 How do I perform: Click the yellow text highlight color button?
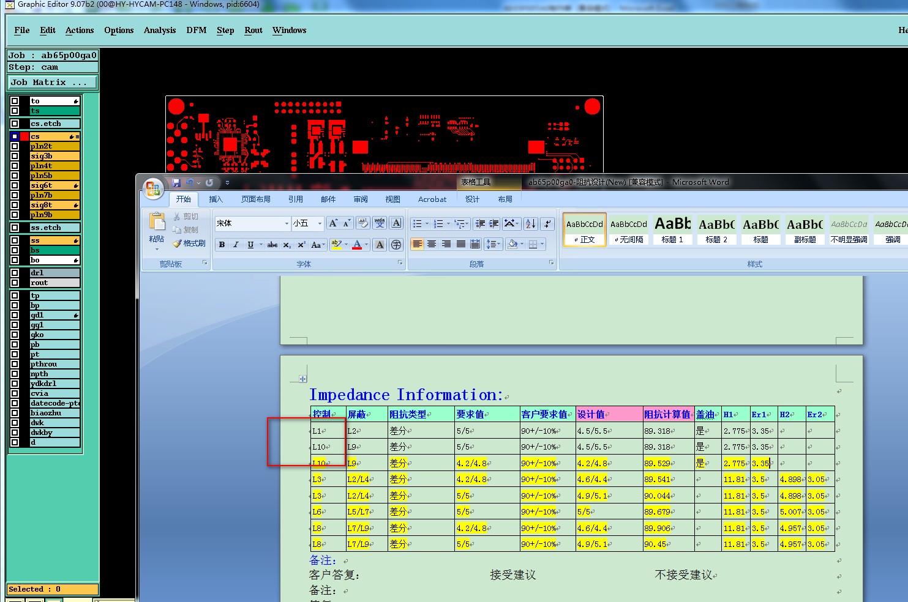pos(336,245)
